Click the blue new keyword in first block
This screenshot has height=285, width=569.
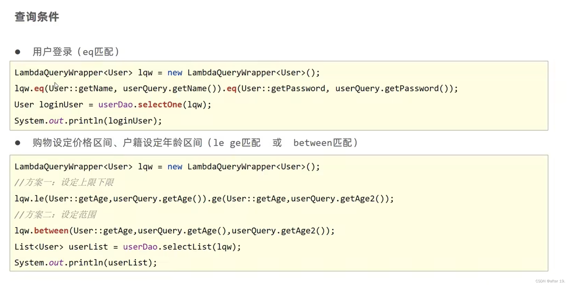click(x=175, y=73)
